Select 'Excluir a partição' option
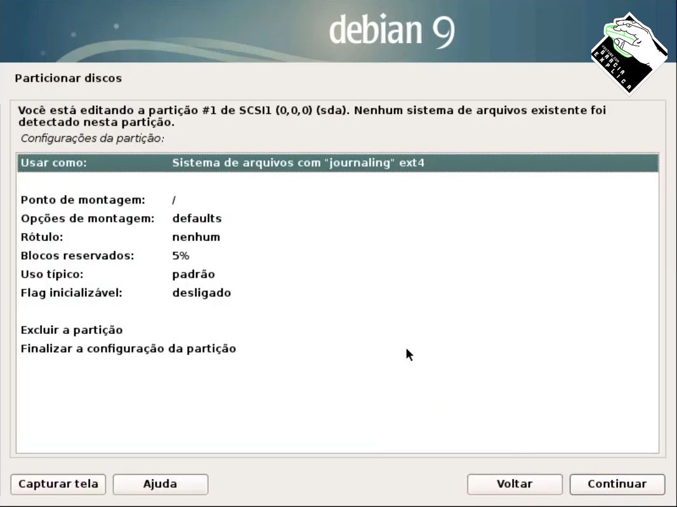Image resolution: width=677 pixels, height=507 pixels. pyautogui.click(x=338, y=330)
